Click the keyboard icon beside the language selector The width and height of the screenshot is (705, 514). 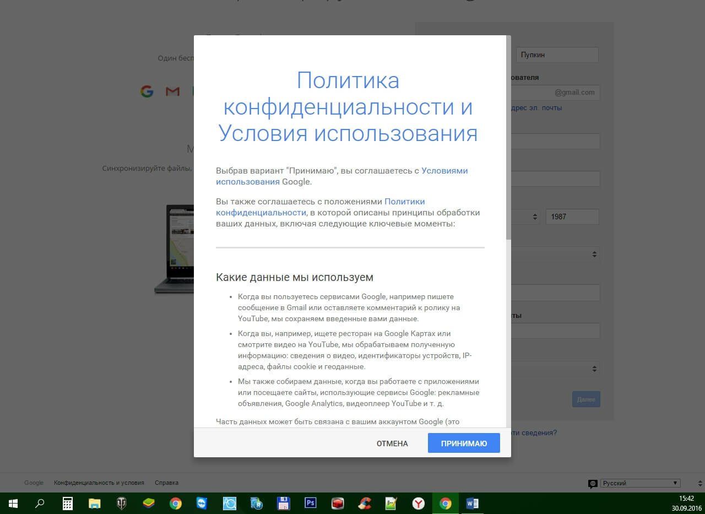point(593,483)
